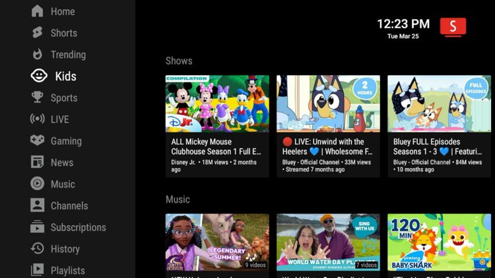Click the News newspaper icon
The width and height of the screenshot is (495, 278).
coord(38,162)
